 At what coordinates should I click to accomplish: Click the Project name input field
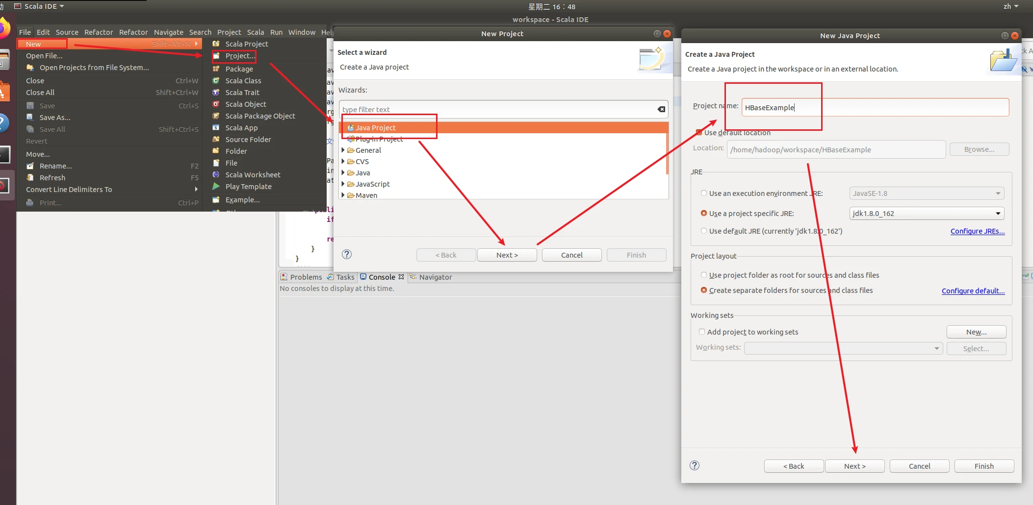(x=875, y=108)
